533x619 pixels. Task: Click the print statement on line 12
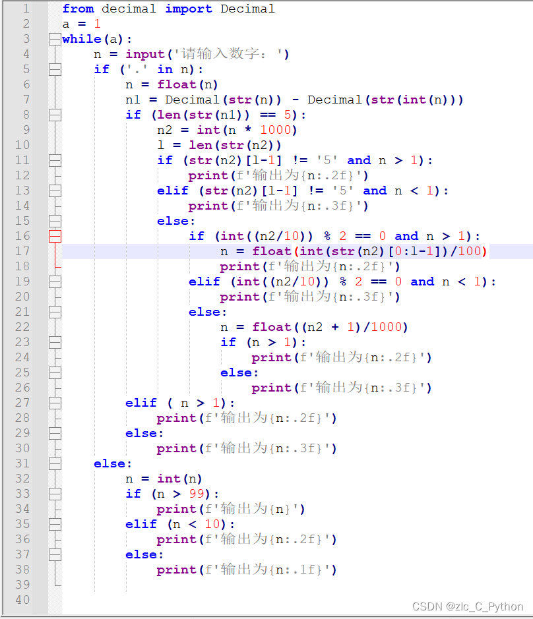click(278, 175)
